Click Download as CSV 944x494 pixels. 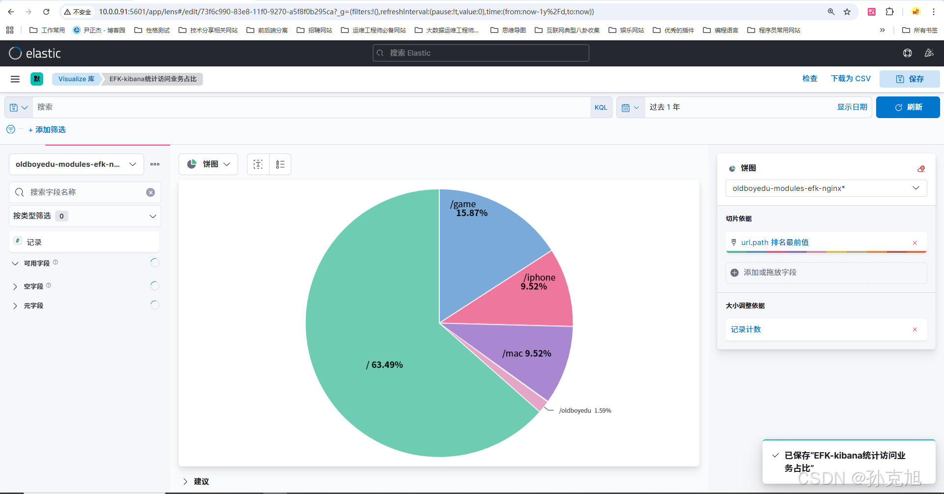851,79
